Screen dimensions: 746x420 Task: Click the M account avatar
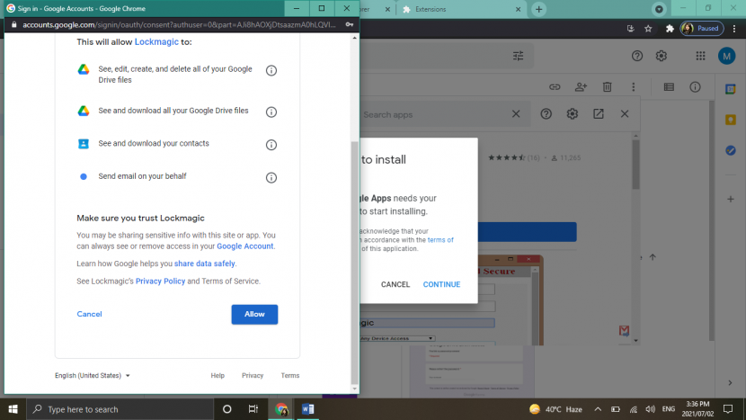(x=726, y=56)
